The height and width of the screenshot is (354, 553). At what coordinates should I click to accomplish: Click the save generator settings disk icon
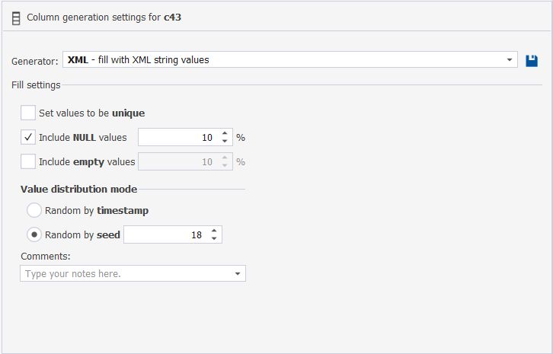tap(532, 61)
